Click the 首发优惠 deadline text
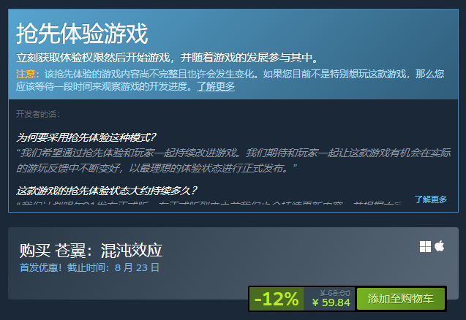 (89, 267)
